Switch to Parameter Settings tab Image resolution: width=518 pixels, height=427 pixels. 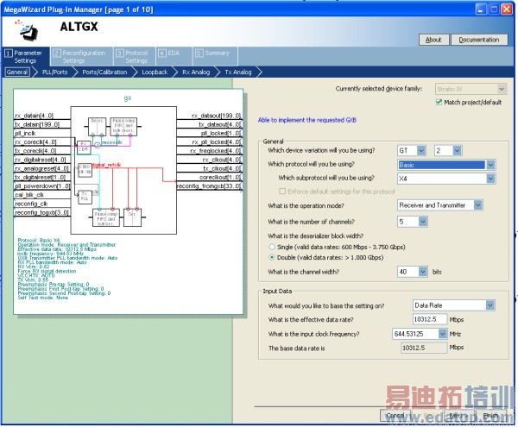coord(26,57)
